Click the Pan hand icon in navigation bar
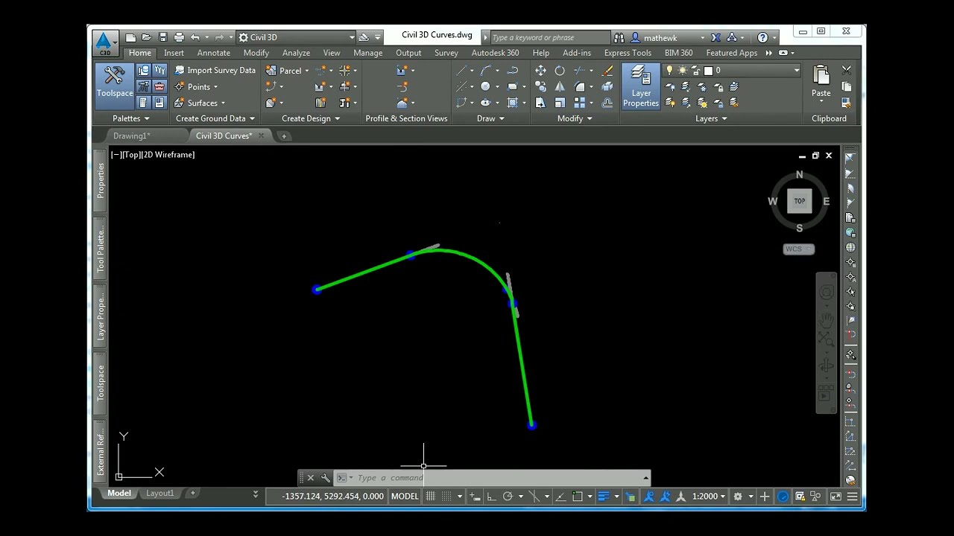Image resolution: width=954 pixels, height=536 pixels. click(827, 319)
